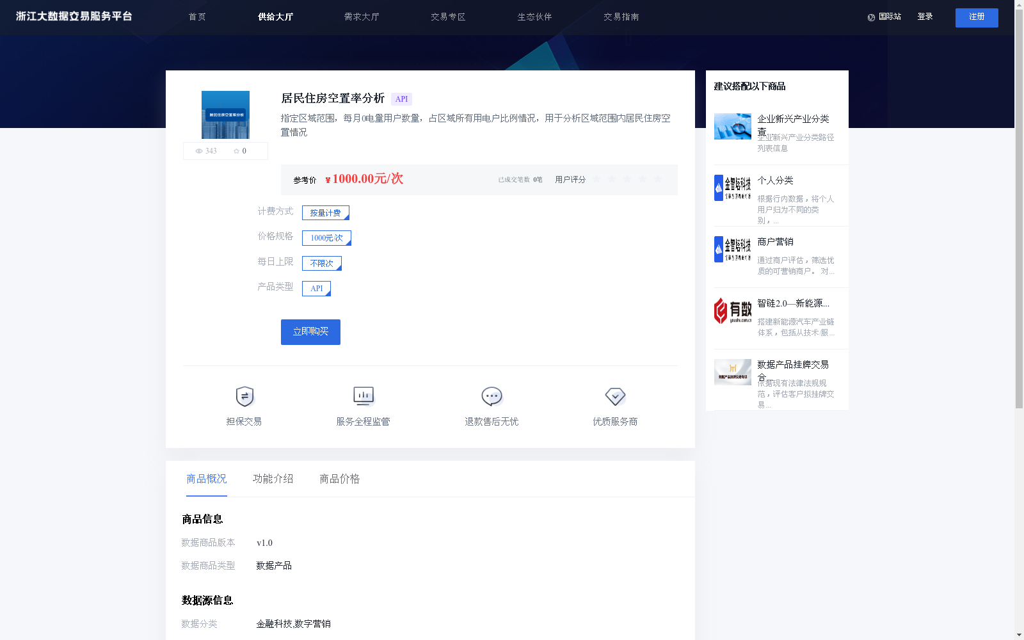Click the reference price ¥1000.00元/次
This screenshot has height=640, width=1024.
[x=364, y=179]
